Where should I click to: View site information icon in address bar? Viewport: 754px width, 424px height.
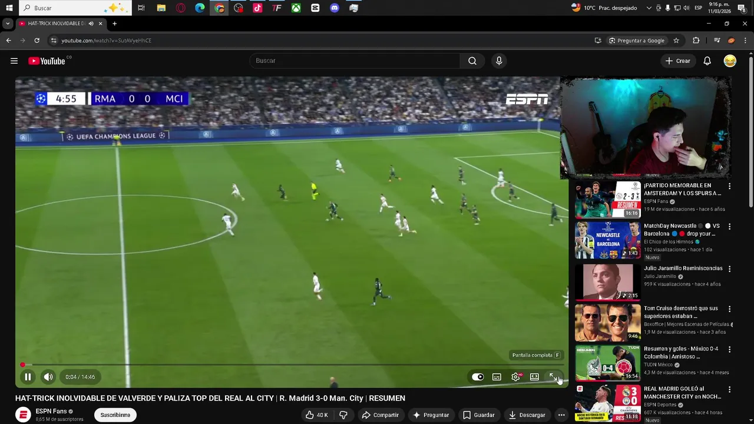pyautogui.click(x=54, y=41)
